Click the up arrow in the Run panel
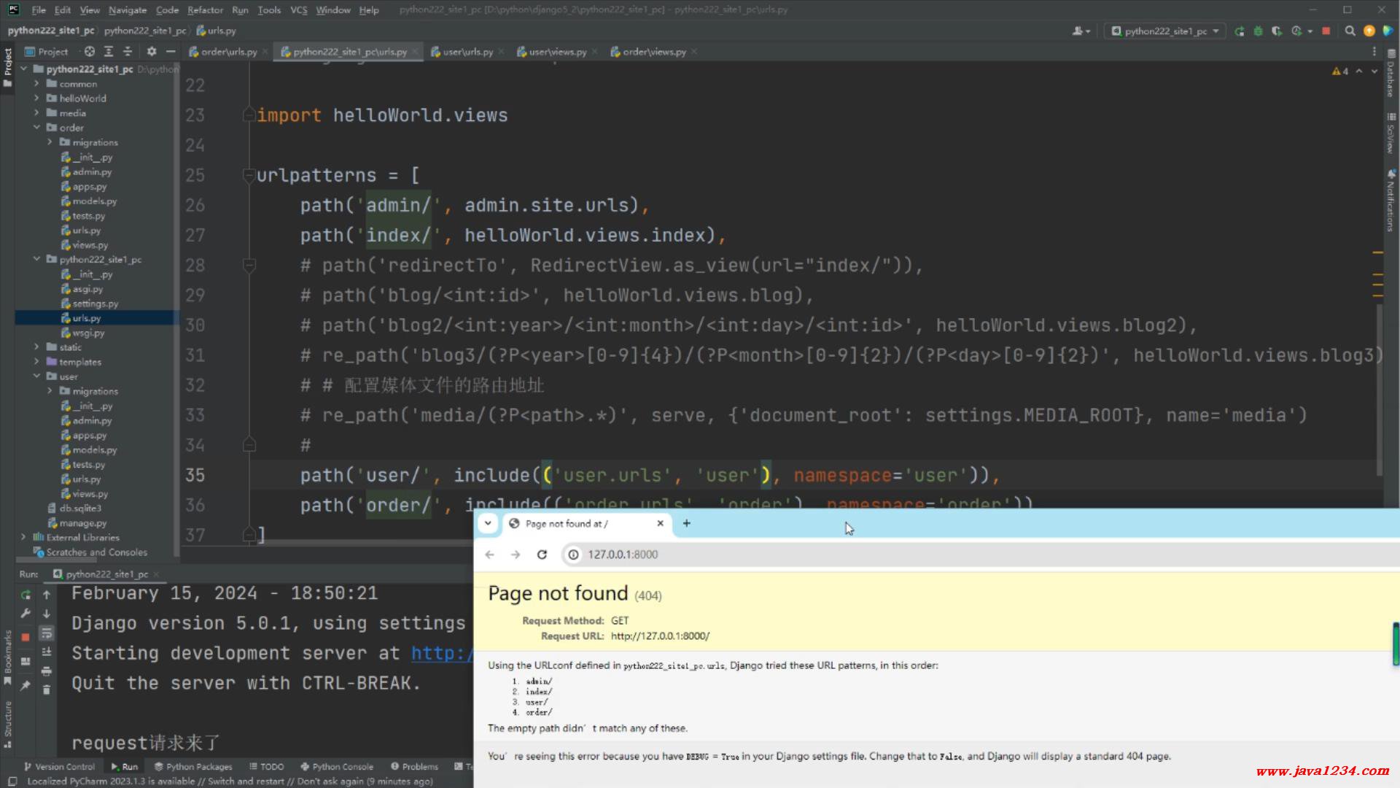Screen dimensions: 1400x788 (x=47, y=595)
